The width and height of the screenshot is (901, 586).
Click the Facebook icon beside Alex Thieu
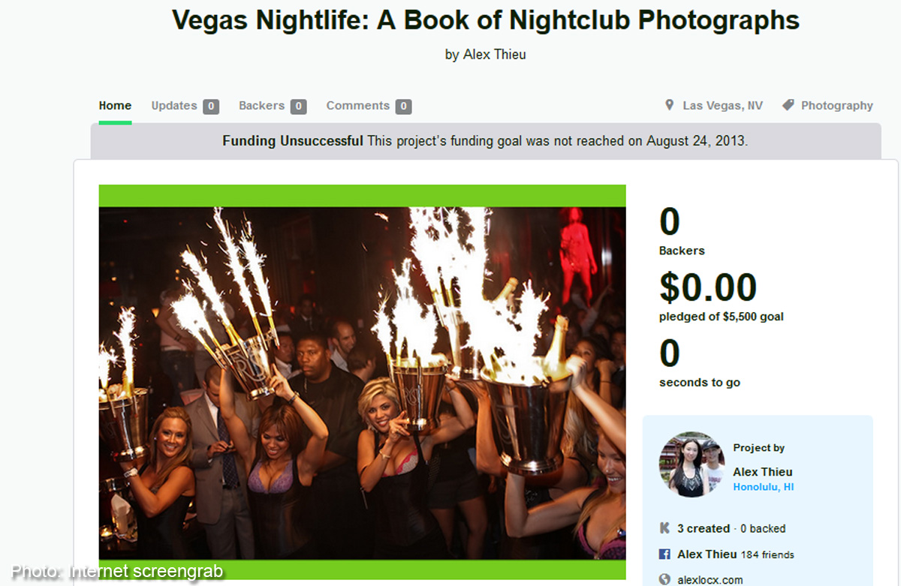pos(664,554)
